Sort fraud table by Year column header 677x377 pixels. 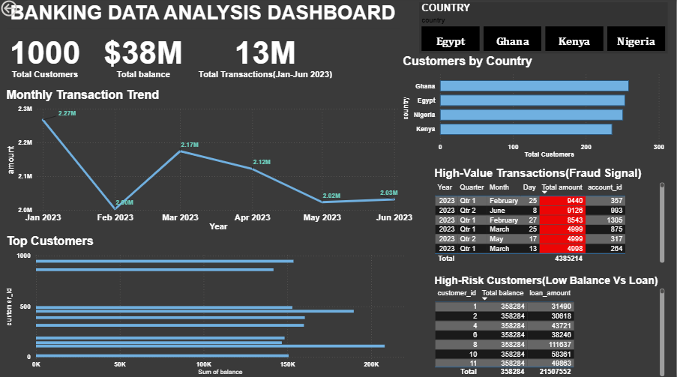click(445, 187)
